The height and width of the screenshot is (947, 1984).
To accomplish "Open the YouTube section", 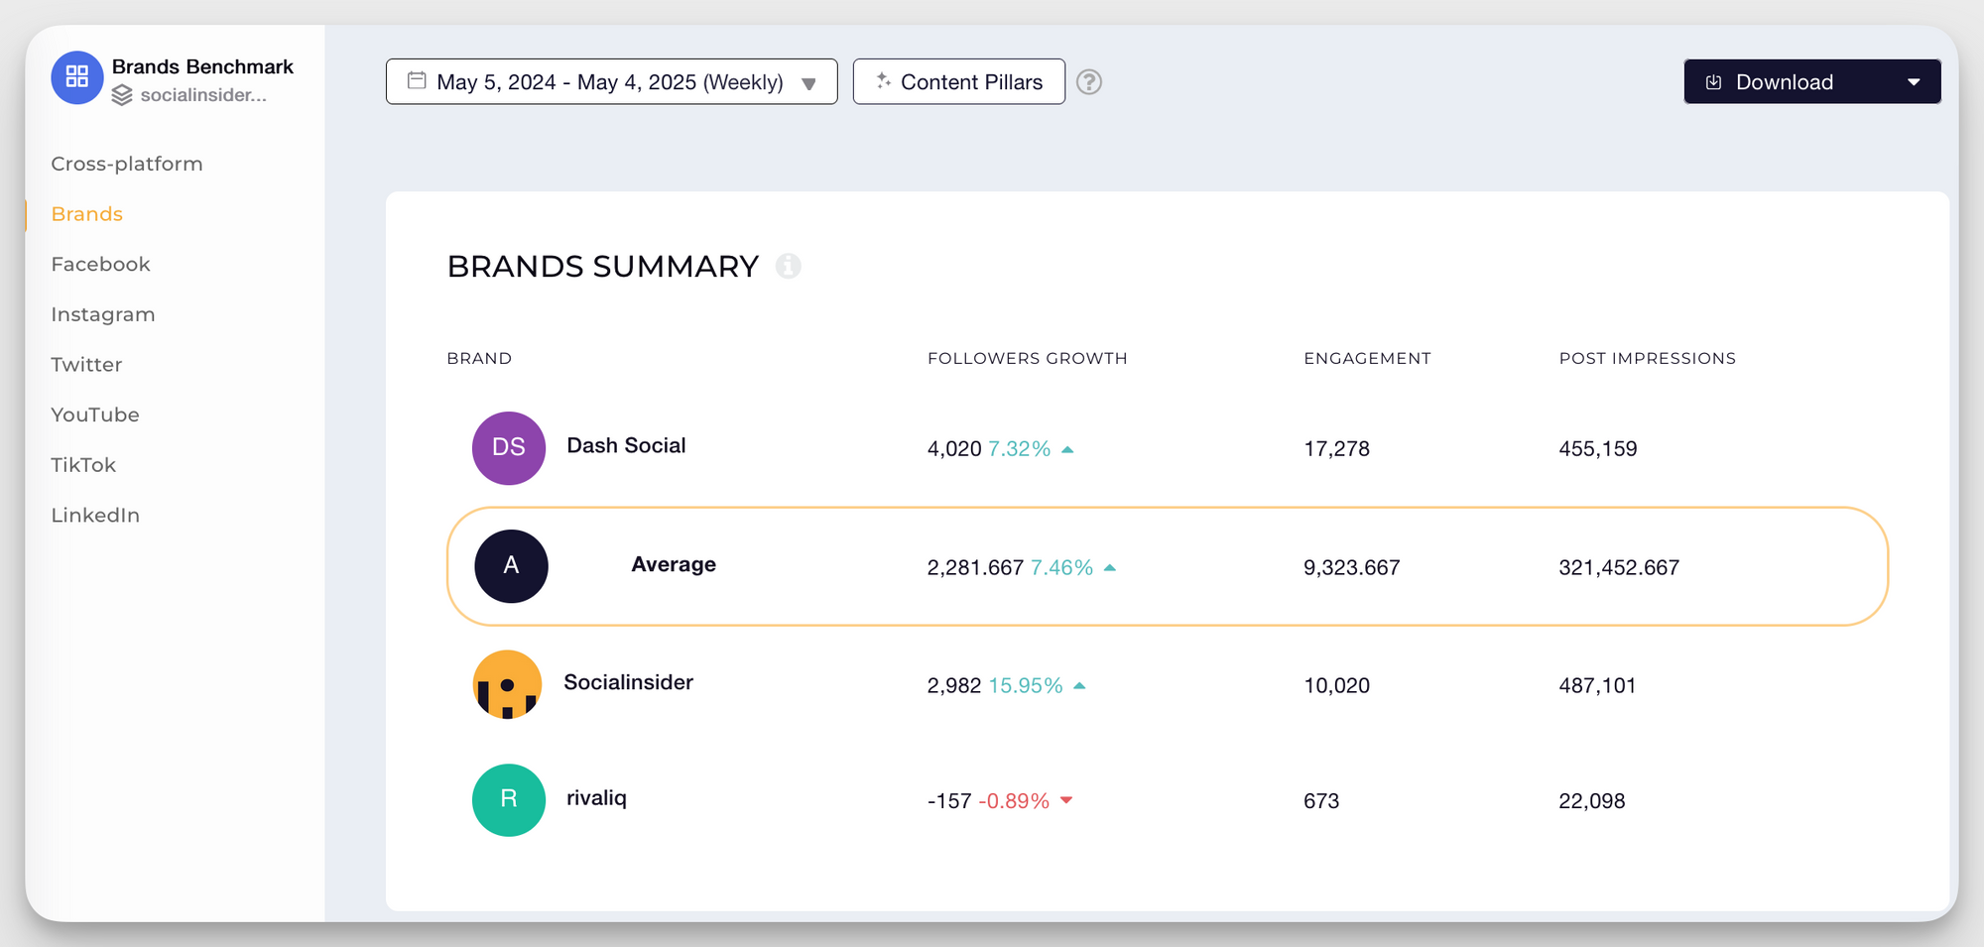I will pos(95,414).
